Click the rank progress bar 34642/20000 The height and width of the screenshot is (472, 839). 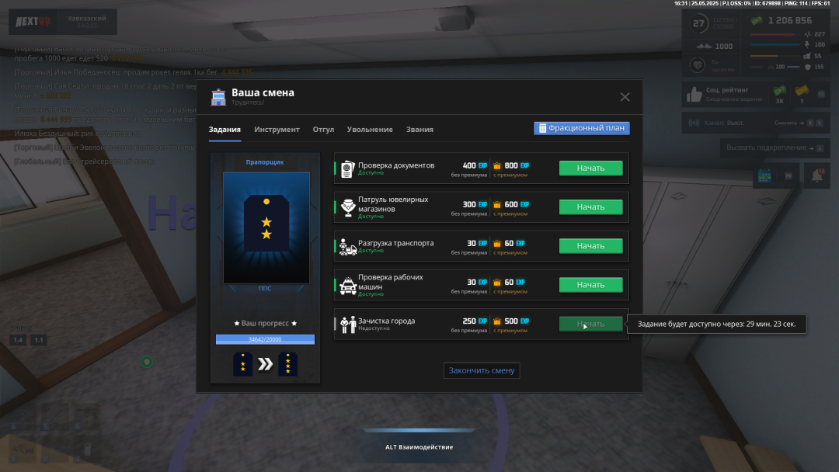265,339
